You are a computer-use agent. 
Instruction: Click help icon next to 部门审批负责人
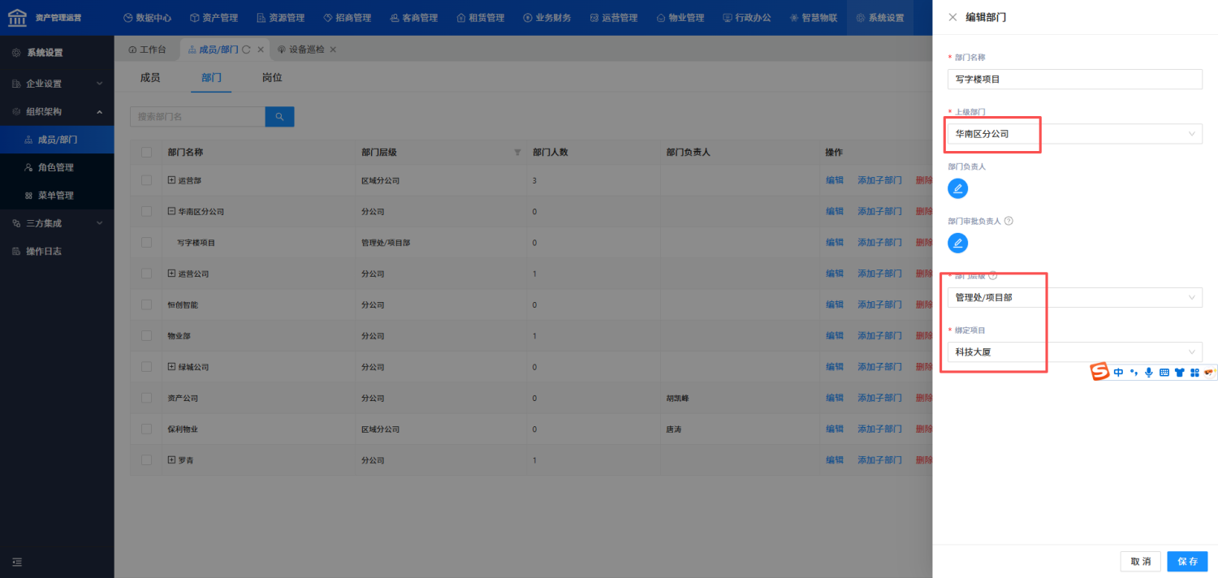click(x=1009, y=221)
